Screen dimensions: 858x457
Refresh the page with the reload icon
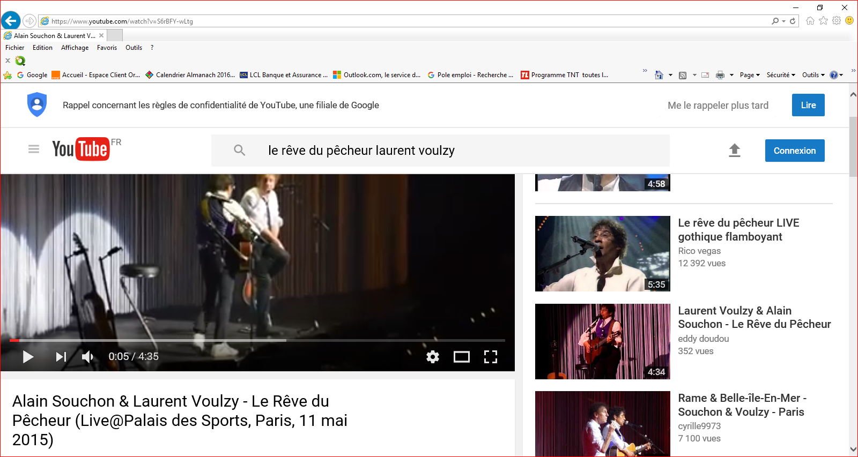[793, 21]
